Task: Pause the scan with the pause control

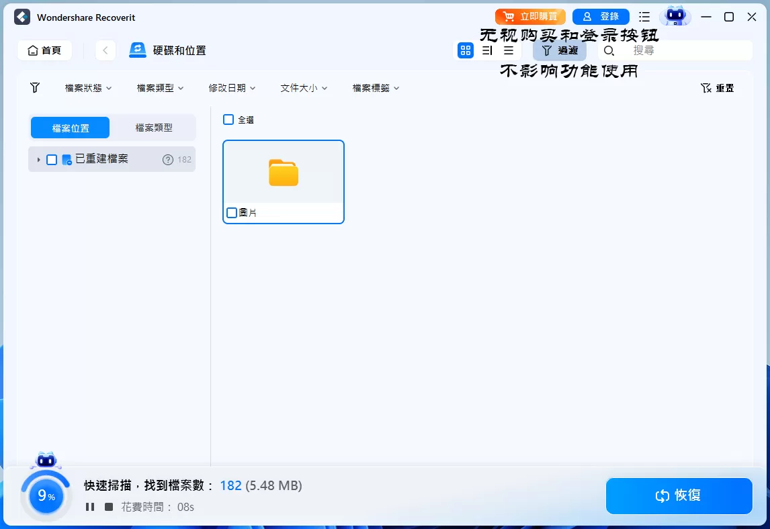Action: coord(90,507)
